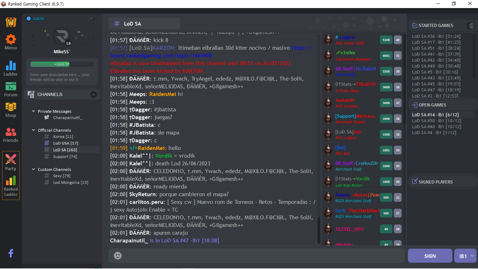Viewport: 478px width, 269px height.
Task: Click the avatar of user # Lugano
Action: (328, 40)
